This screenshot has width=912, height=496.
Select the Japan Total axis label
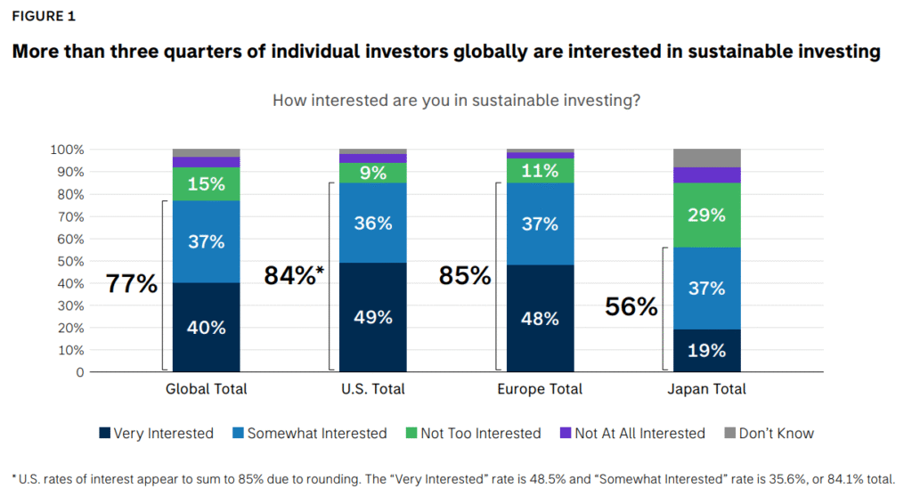(707, 389)
